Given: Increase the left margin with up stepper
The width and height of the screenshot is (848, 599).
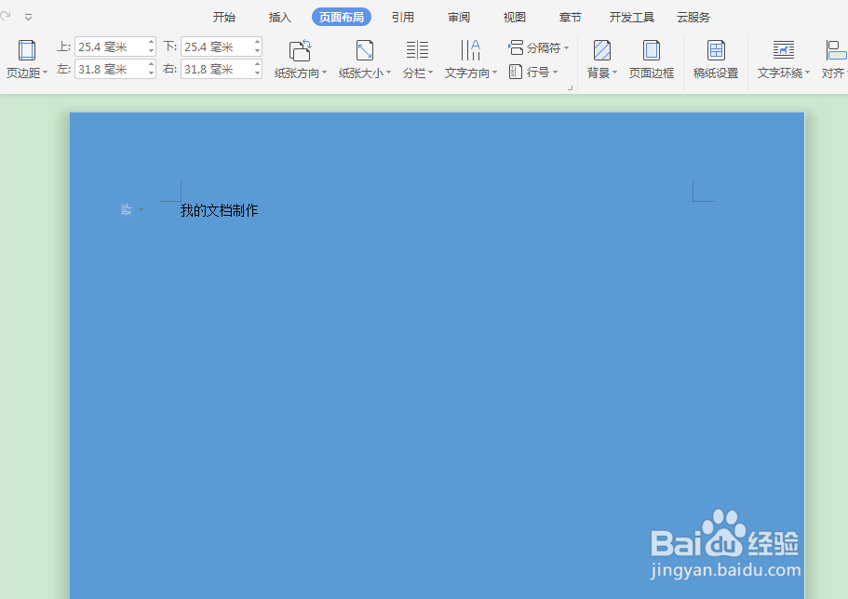Looking at the screenshot, I should (x=152, y=64).
